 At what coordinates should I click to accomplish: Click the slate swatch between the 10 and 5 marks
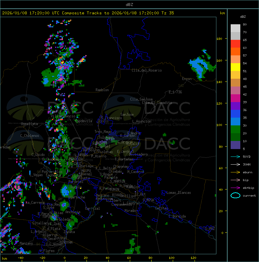click(235, 145)
